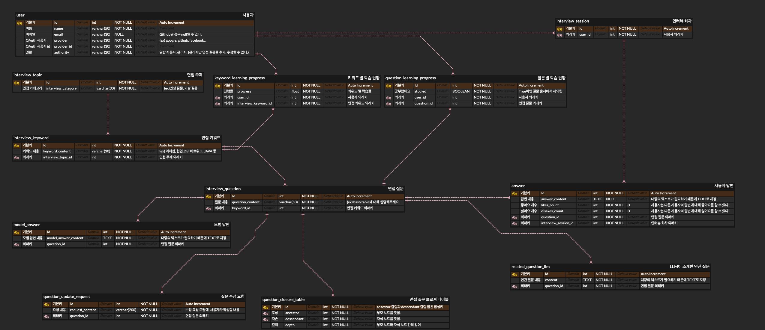Click the Auto increment comment in interview_session

(x=676, y=28)
